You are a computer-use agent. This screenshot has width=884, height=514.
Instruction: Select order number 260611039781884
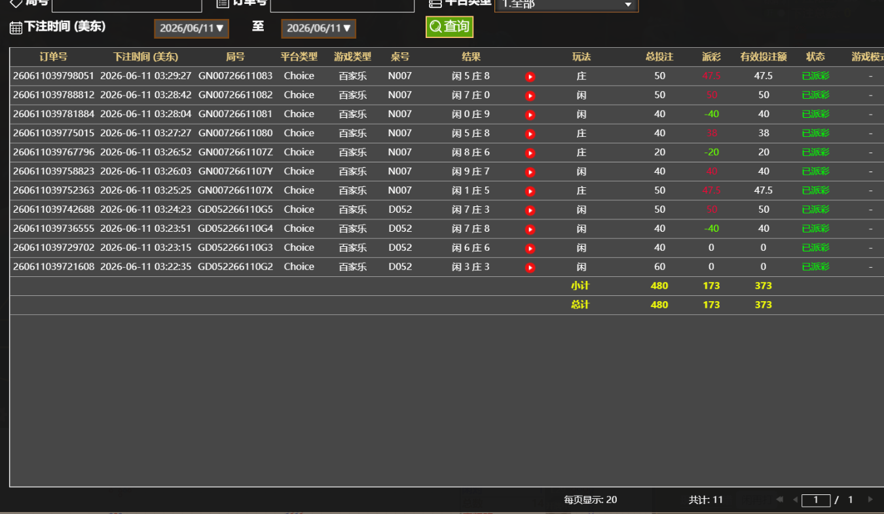54,114
